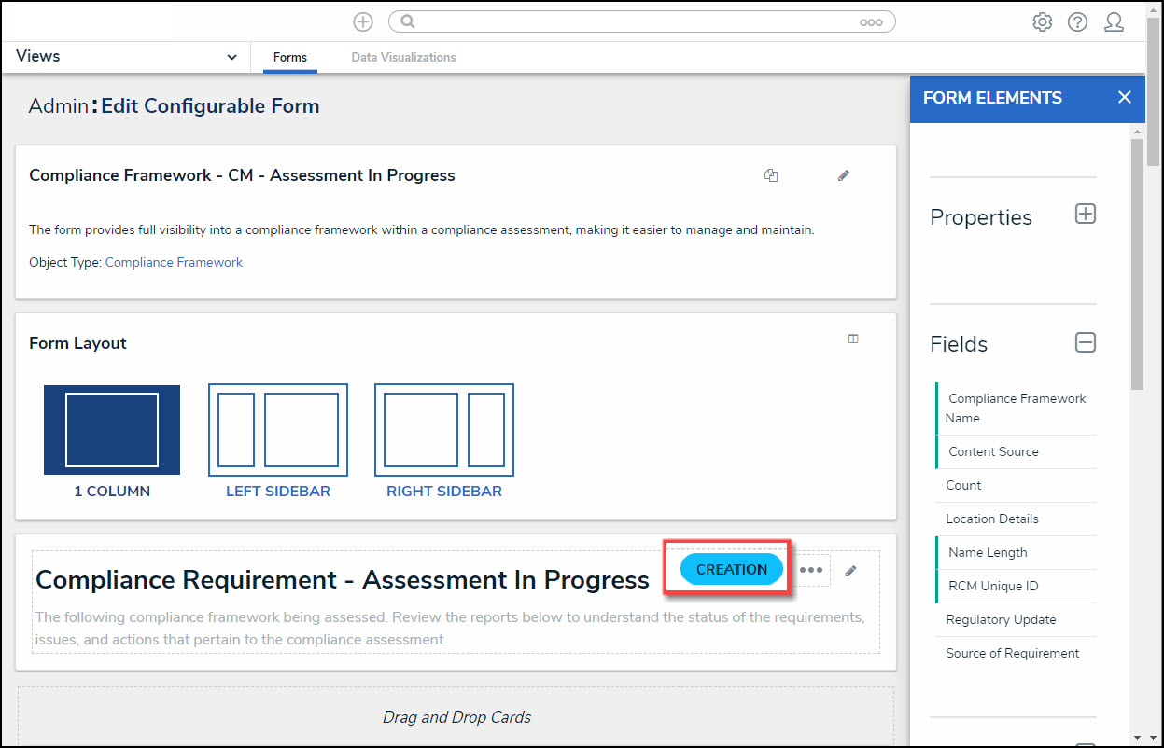The width and height of the screenshot is (1164, 748).
Task: Open the help question mark icon
Action: point(1077,21)
